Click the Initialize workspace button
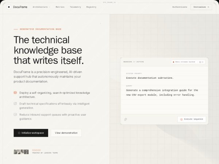 click(x=31, y=133)
